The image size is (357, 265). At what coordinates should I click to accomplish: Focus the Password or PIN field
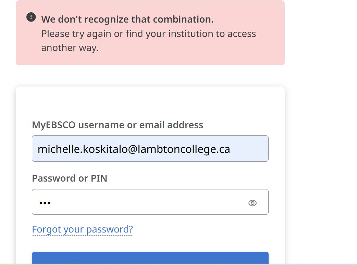click(137, 202)
